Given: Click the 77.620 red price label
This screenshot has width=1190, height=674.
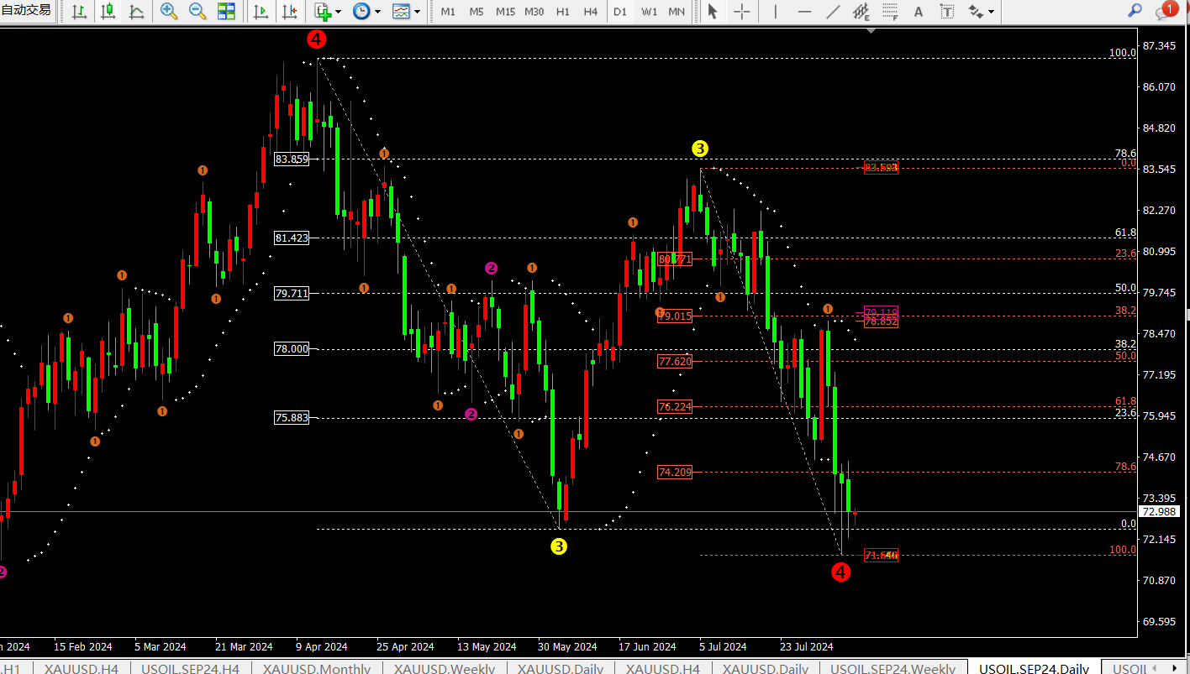Looking at the screenshot, I should tap(675, 361).
